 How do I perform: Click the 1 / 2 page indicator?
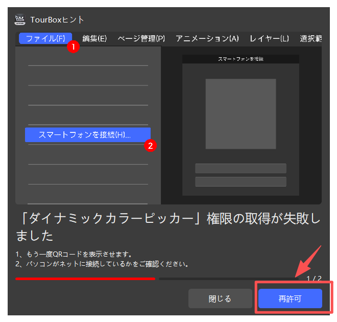[x=314, y=279]
